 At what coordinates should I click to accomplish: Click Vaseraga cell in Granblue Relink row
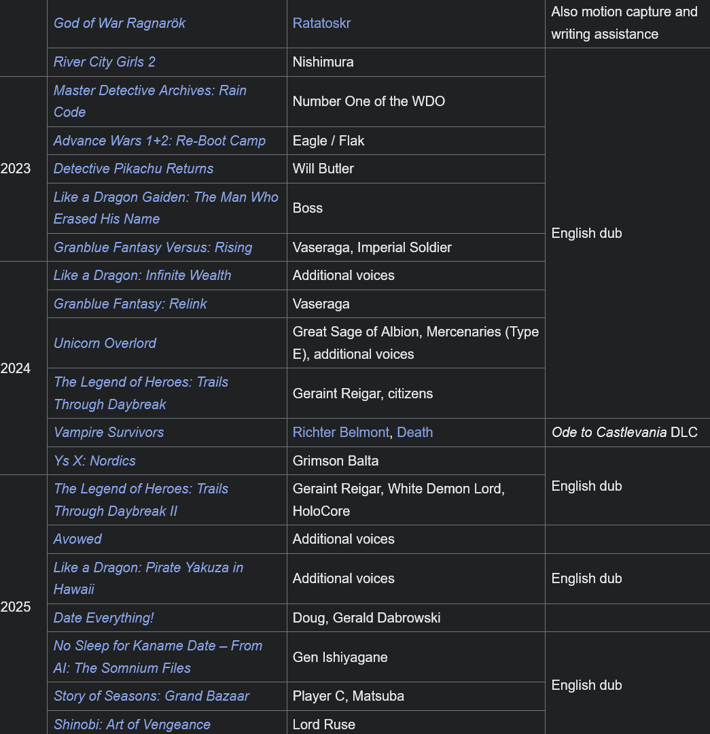(416, 304)
